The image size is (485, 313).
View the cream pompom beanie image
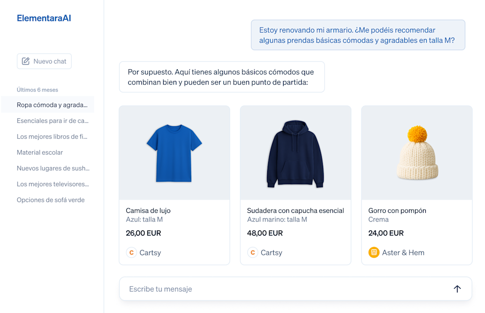pos(417,153)
